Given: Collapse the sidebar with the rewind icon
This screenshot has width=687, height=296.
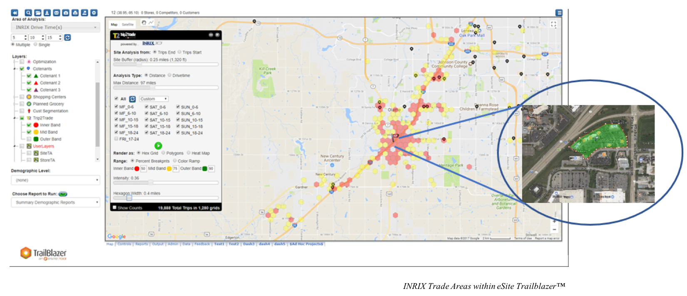Looking at the screenshot, I should [x=15, y=13].
